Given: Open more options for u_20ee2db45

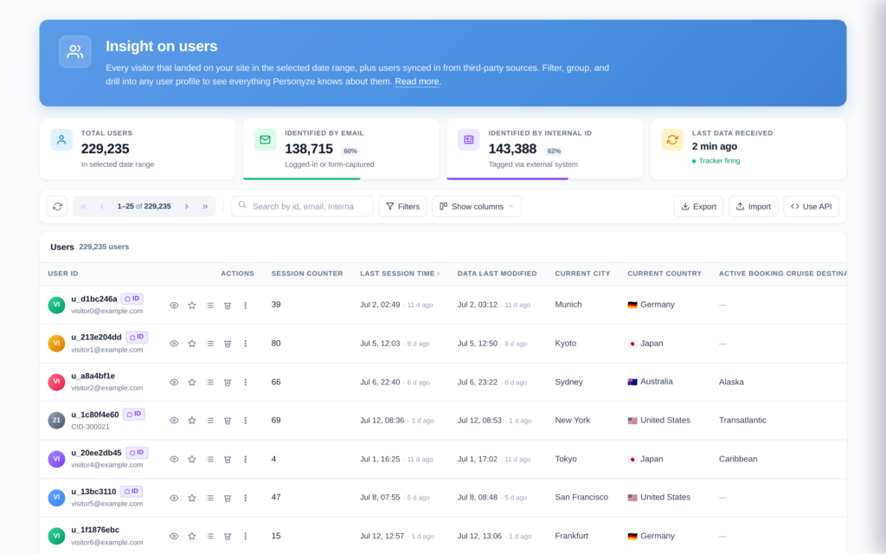Looking at the screenshot, I should 245,459.
